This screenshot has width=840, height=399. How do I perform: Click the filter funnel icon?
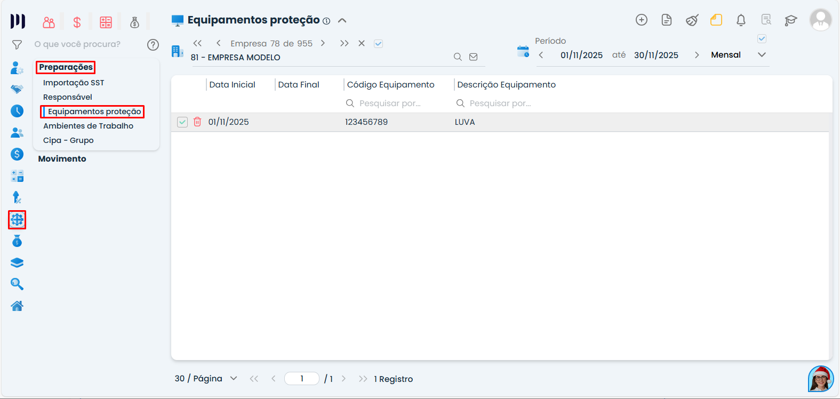coord(17,45)
